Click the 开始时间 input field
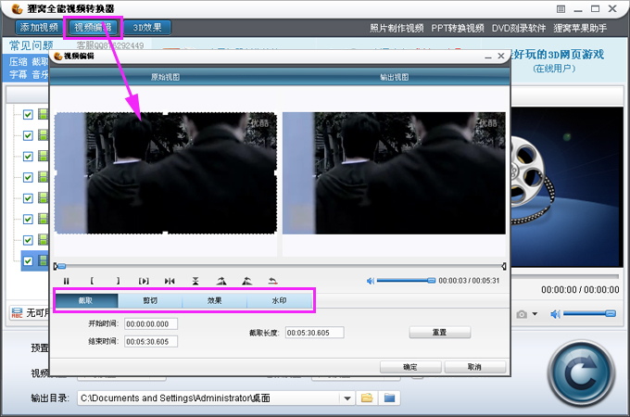 151,323
